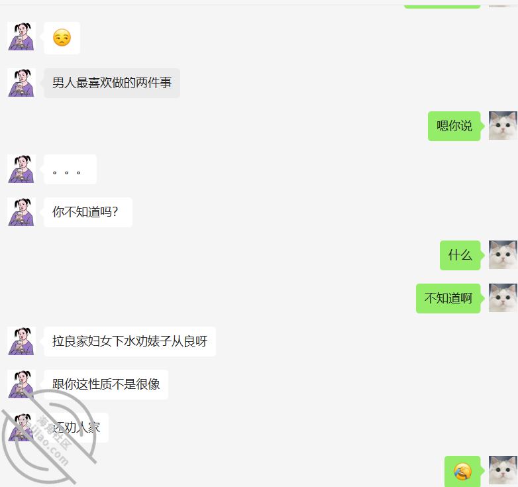
Task: Click the '。。。' ellipsis message bubble
Action: 70,169
